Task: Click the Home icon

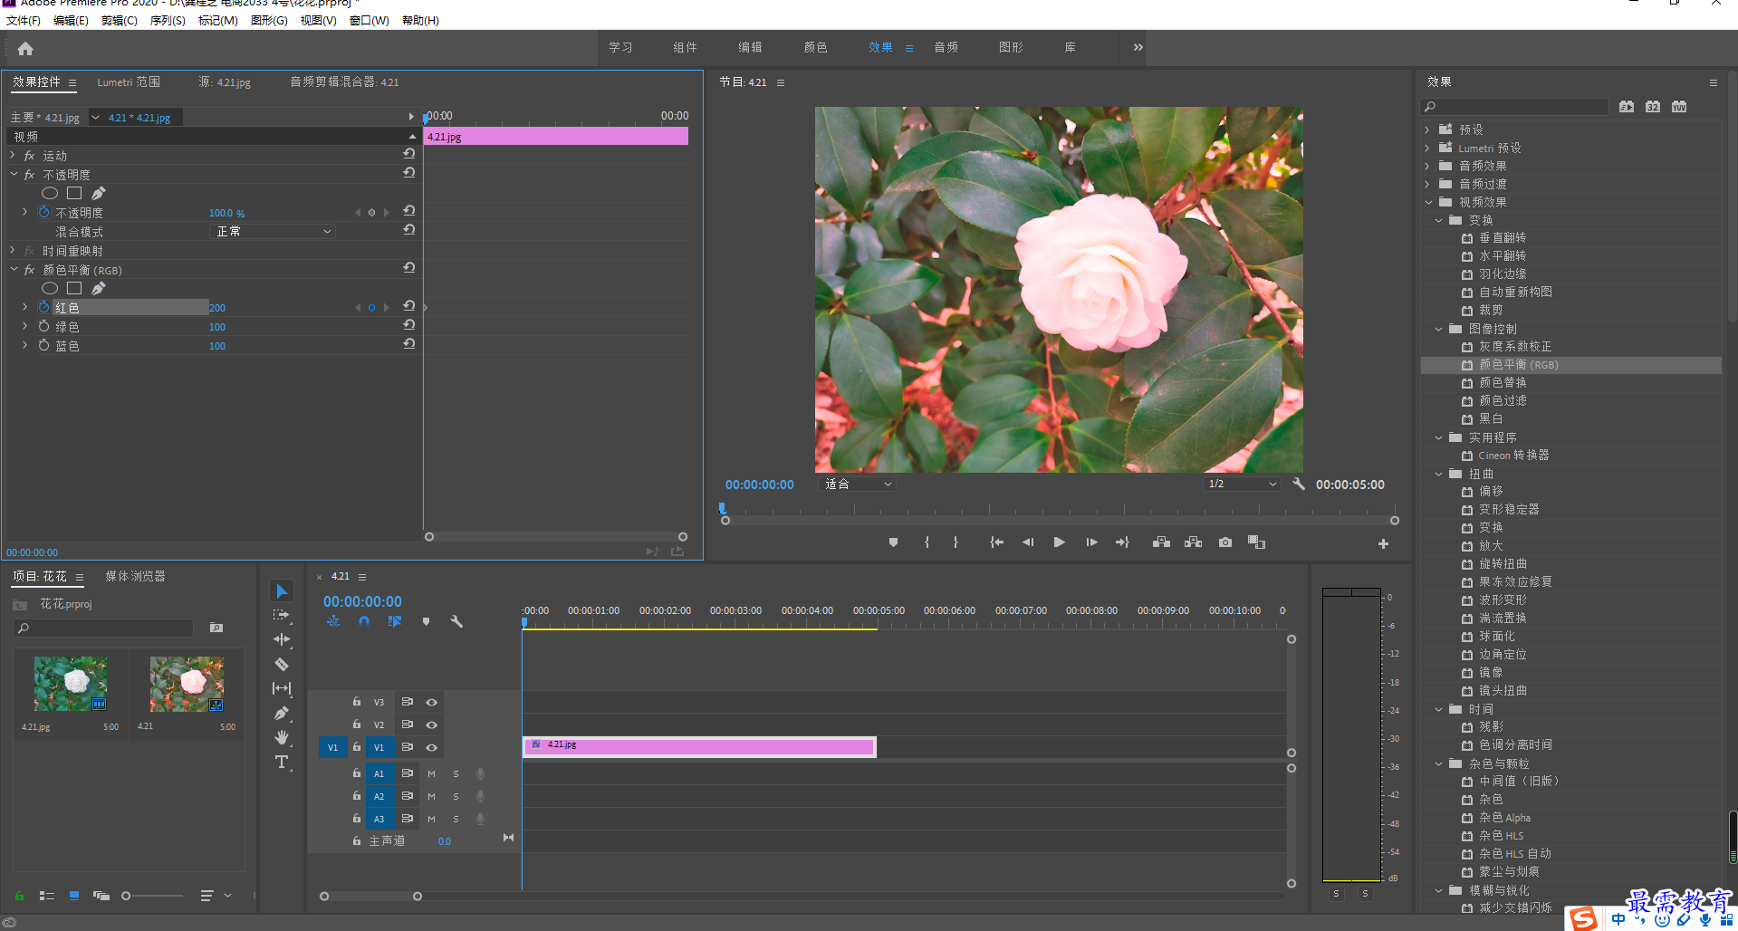Action: click(25, 49)
